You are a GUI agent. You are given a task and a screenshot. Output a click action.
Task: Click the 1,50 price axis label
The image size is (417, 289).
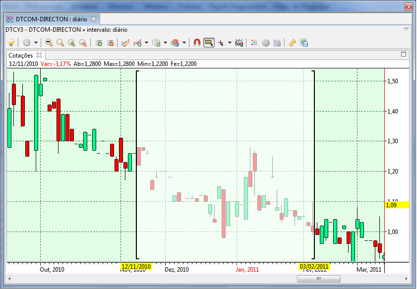coord(393,81)
